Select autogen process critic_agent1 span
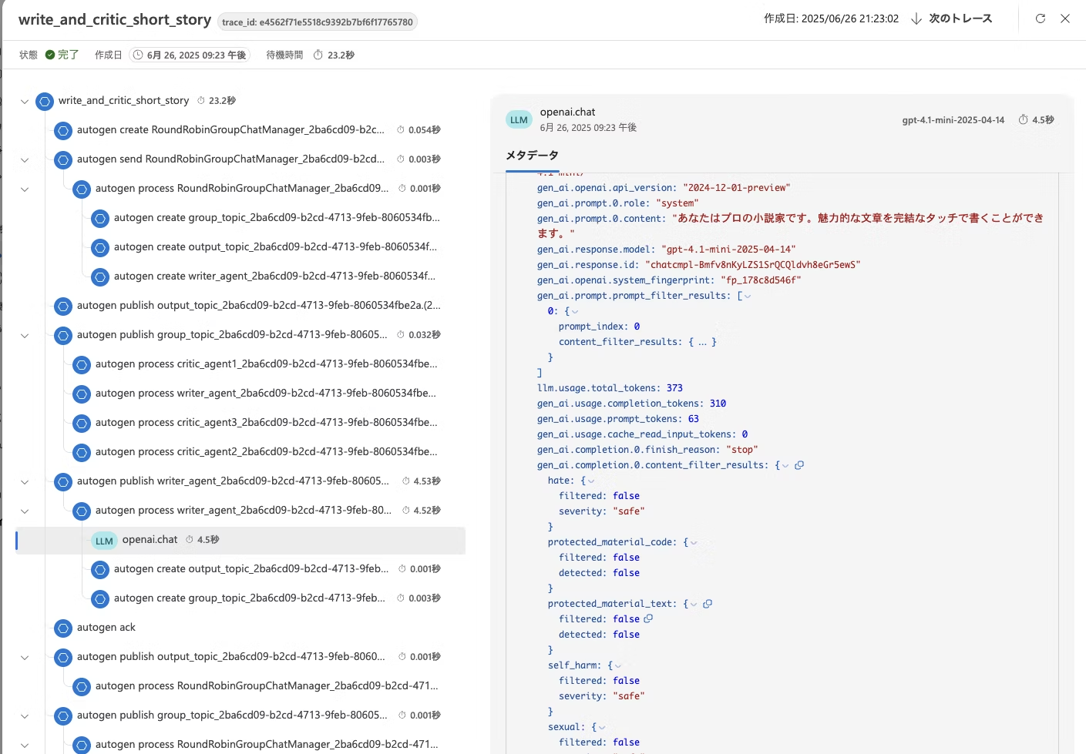This screenshot has height=754, width=1086. click(x=266, y=364)
